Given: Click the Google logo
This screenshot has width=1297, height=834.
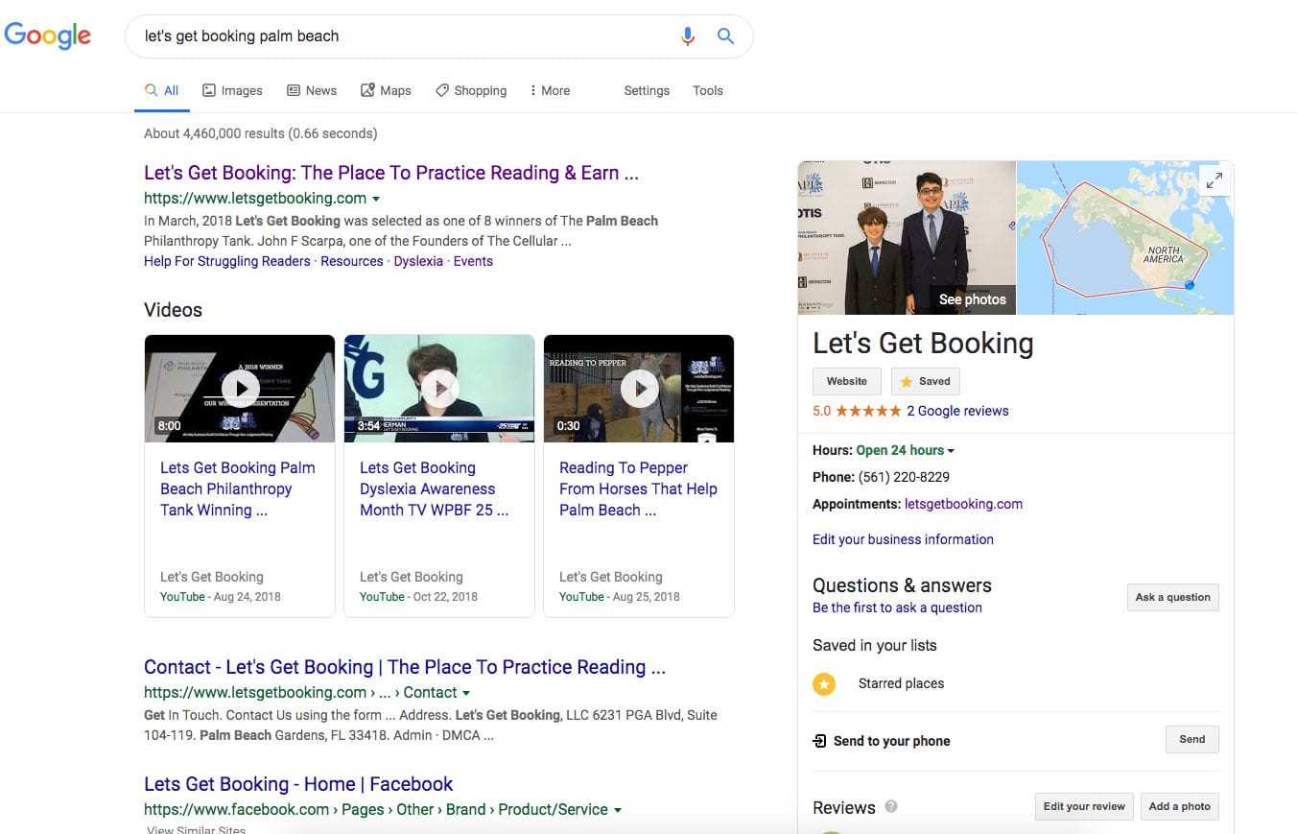Looking at the screenshot, I should tap(48, 36).
